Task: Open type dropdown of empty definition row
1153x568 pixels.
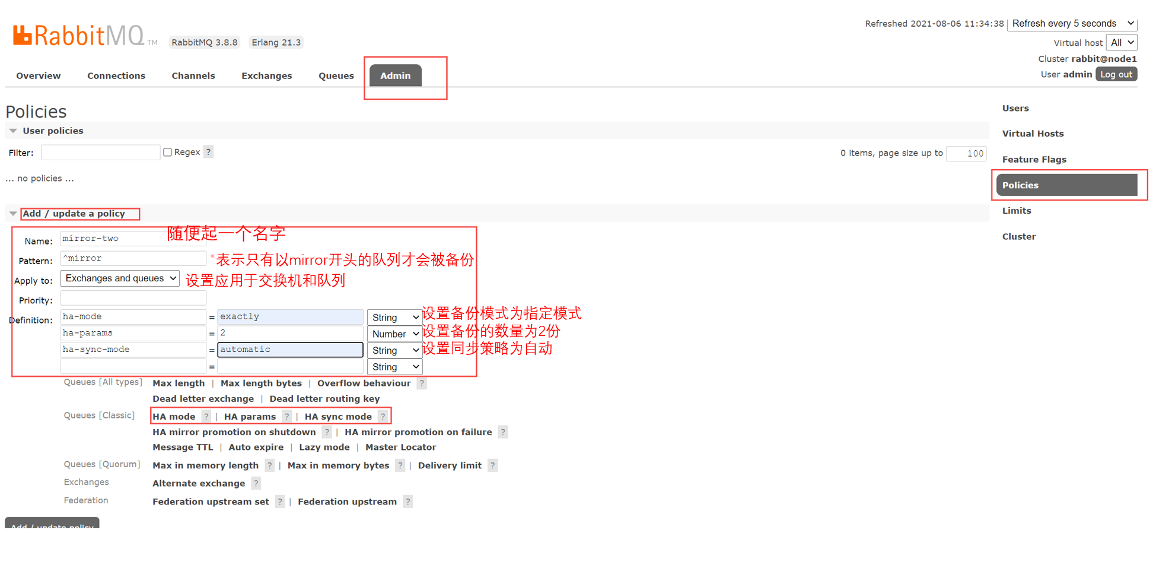Action: coord(394,367)
